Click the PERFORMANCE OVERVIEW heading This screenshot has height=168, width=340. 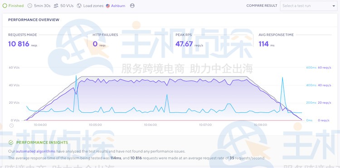[x=34, y=20]
